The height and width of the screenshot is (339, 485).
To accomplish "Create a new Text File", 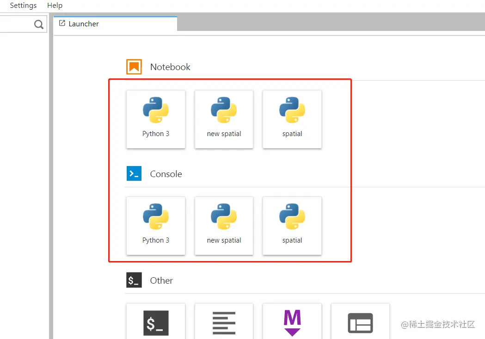I will (x=224, y=321).
